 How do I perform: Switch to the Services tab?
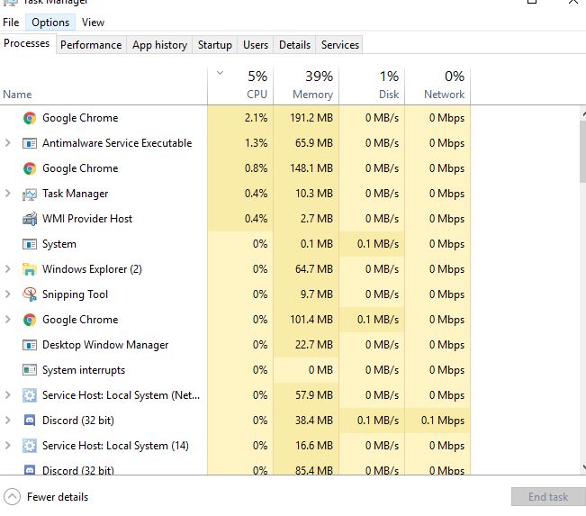340,45
